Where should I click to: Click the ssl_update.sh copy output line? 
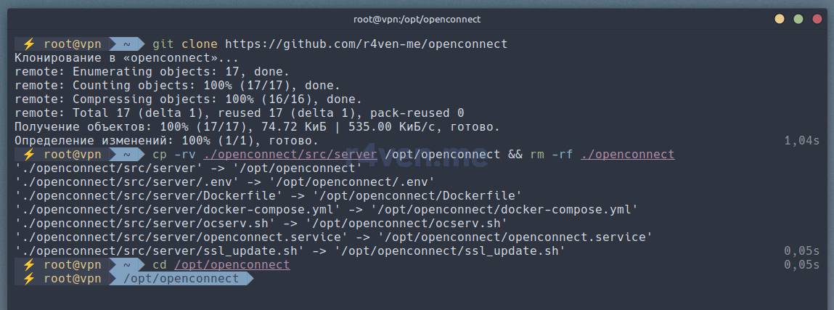[x=290, y=251]
